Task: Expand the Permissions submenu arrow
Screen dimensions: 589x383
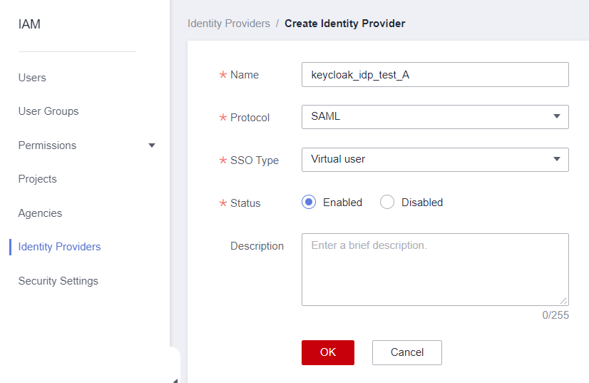Action: 151,145
